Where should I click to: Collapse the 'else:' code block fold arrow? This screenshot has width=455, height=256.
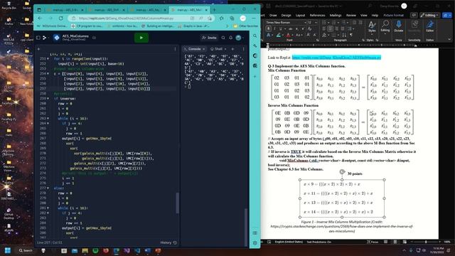click(48, 188)
